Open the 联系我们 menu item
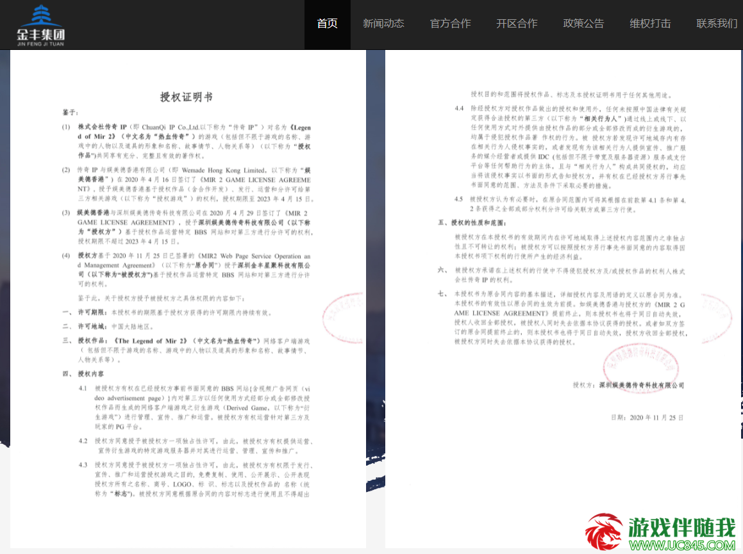The width and height of the screenshot is (743, 554). pos(717,24)
